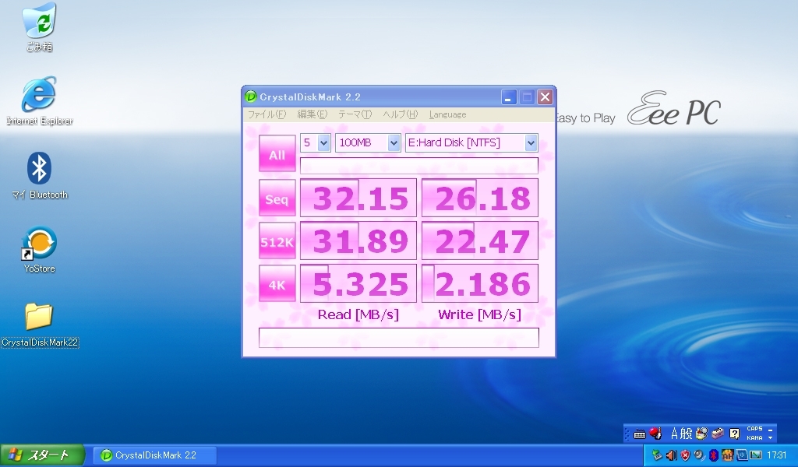Open the ファイル(F) menu
Image resolution: width=798 pixels, height=467 pixels.
point(267,114)
